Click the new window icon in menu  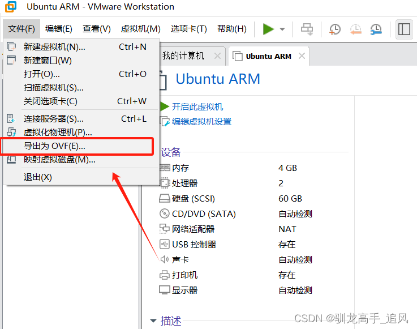(x=11, y=60)
